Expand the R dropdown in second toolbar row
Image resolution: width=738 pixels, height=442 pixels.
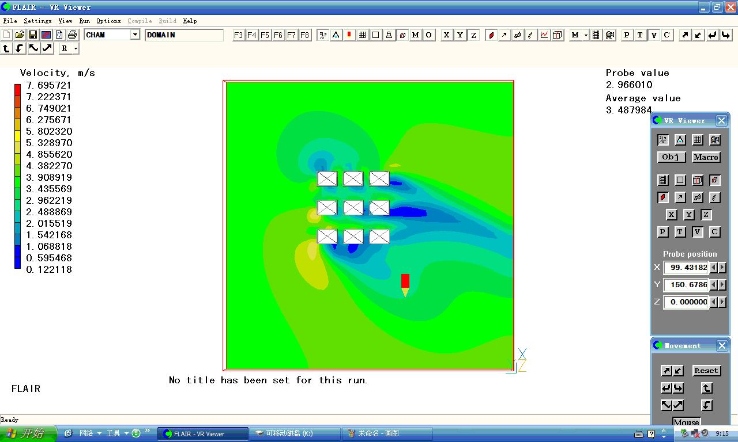click(x=76, y=49)
